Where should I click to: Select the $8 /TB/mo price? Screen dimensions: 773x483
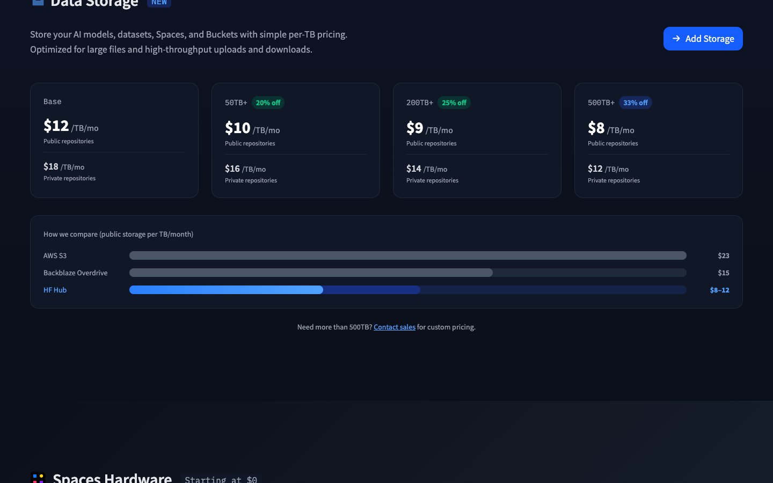pyautogui.click(x=610, y=128)
